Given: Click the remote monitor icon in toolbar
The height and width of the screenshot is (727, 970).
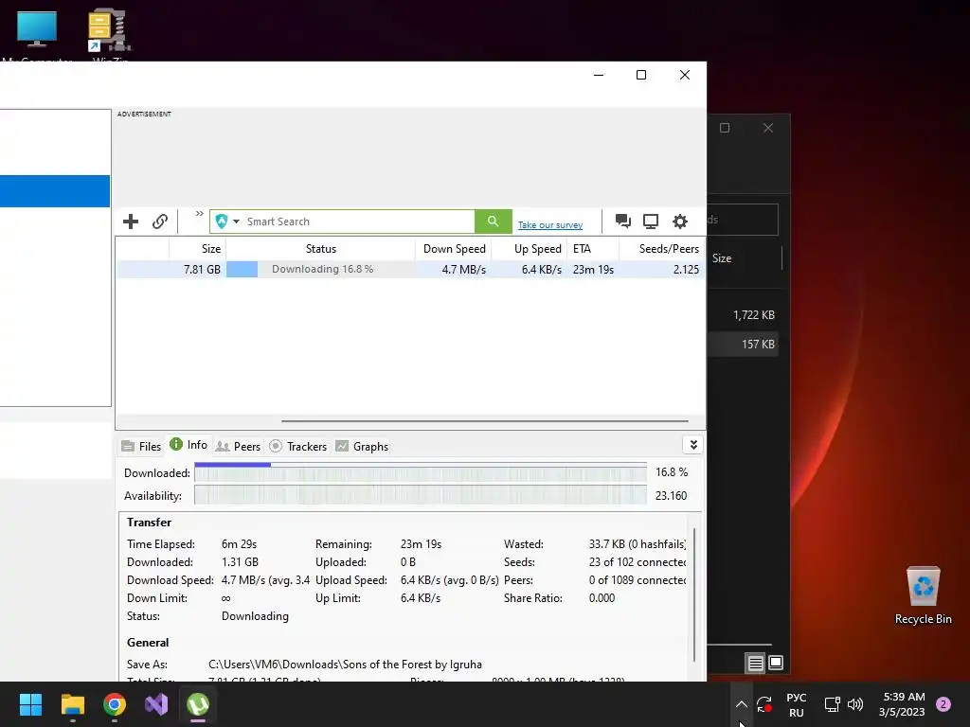Looking at the screenshot, I should pyautogui.click(x=651, y=221).
